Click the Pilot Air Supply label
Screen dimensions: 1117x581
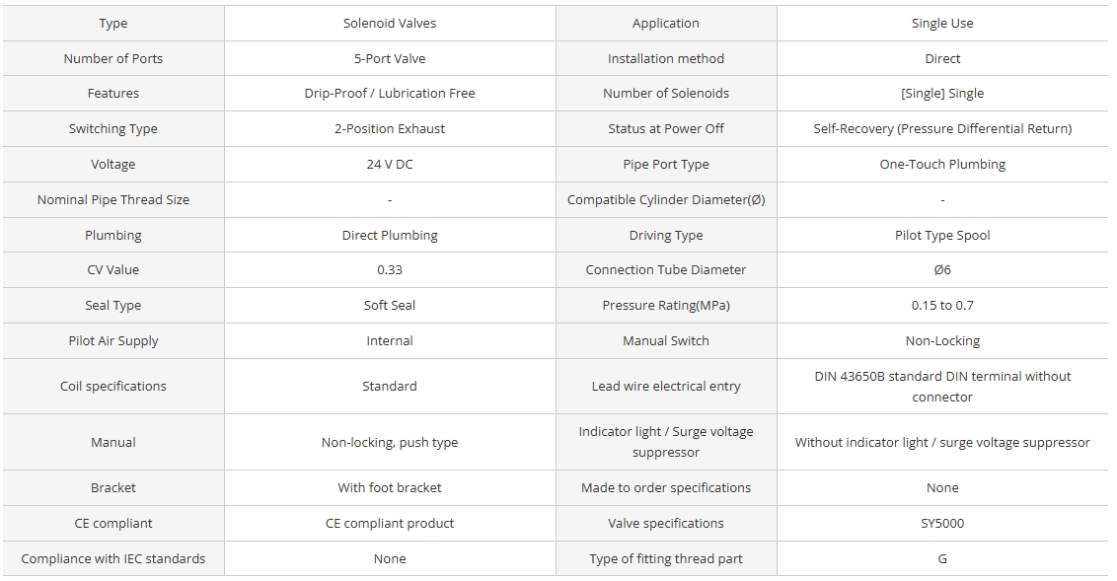click(x=113, y=340)
